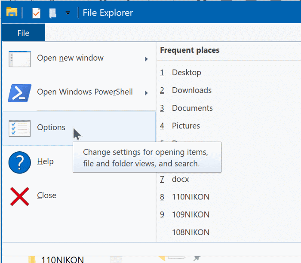Open Pictures from Frequent places
301x263 pixels.
(186, 126)
